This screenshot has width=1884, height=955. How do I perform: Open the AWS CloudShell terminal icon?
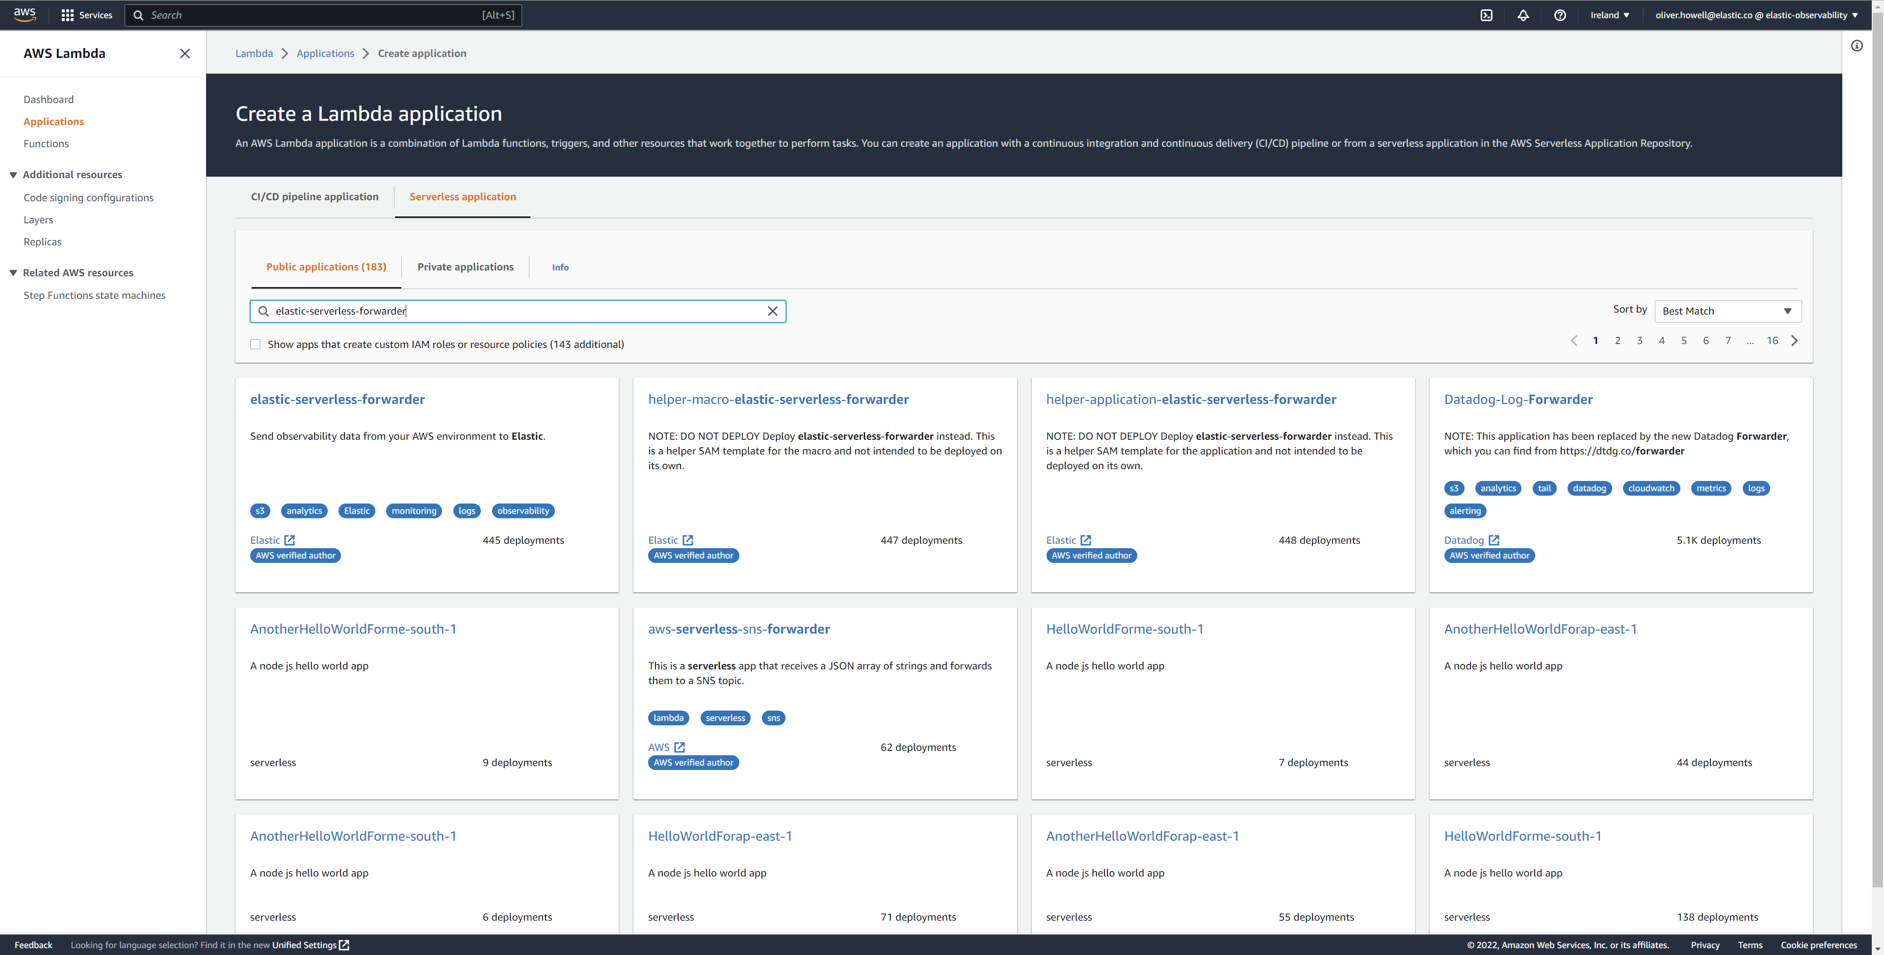(1486, 15)
